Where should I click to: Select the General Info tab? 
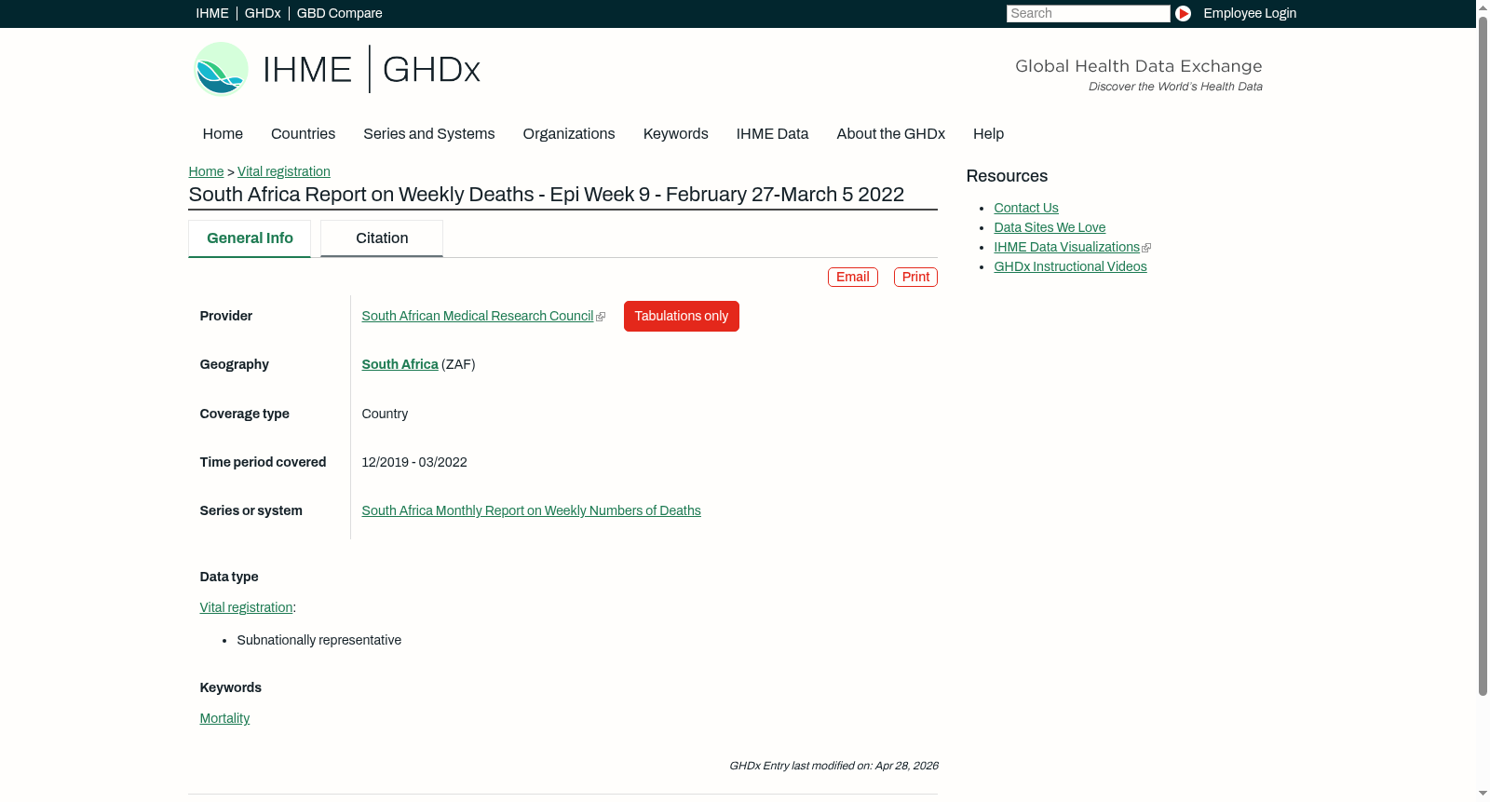click(x=250, y=238)
